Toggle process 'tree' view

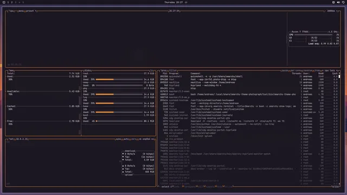[x=317, y=70]
